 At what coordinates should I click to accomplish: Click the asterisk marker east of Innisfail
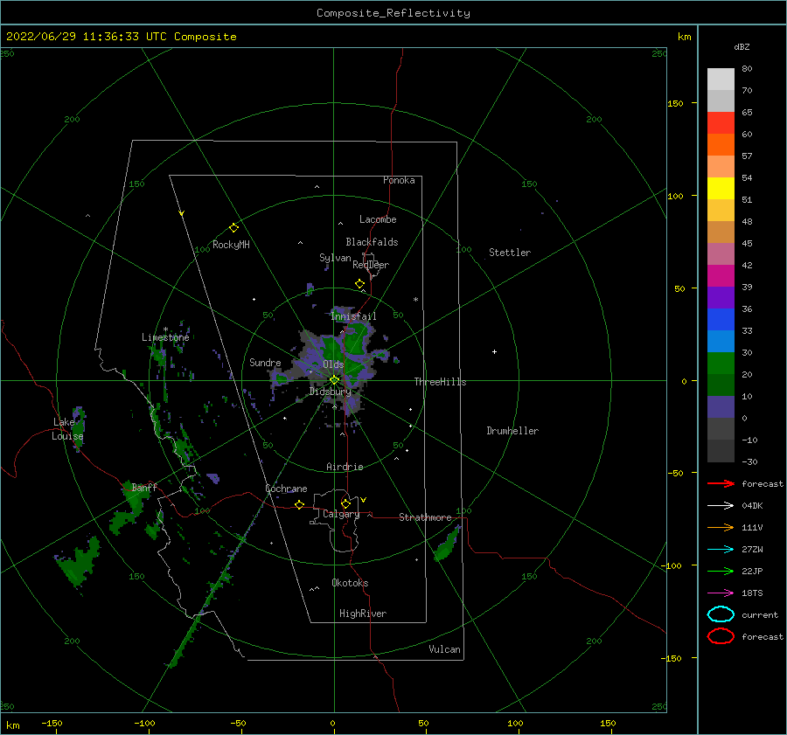click(415, 300)
